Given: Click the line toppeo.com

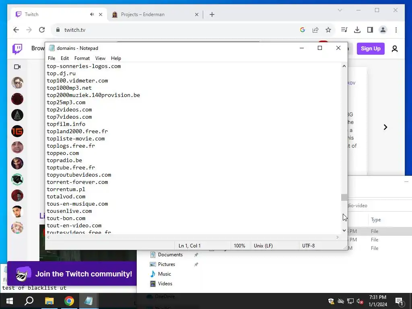Looking at the screenshot, I should [63, 153].
